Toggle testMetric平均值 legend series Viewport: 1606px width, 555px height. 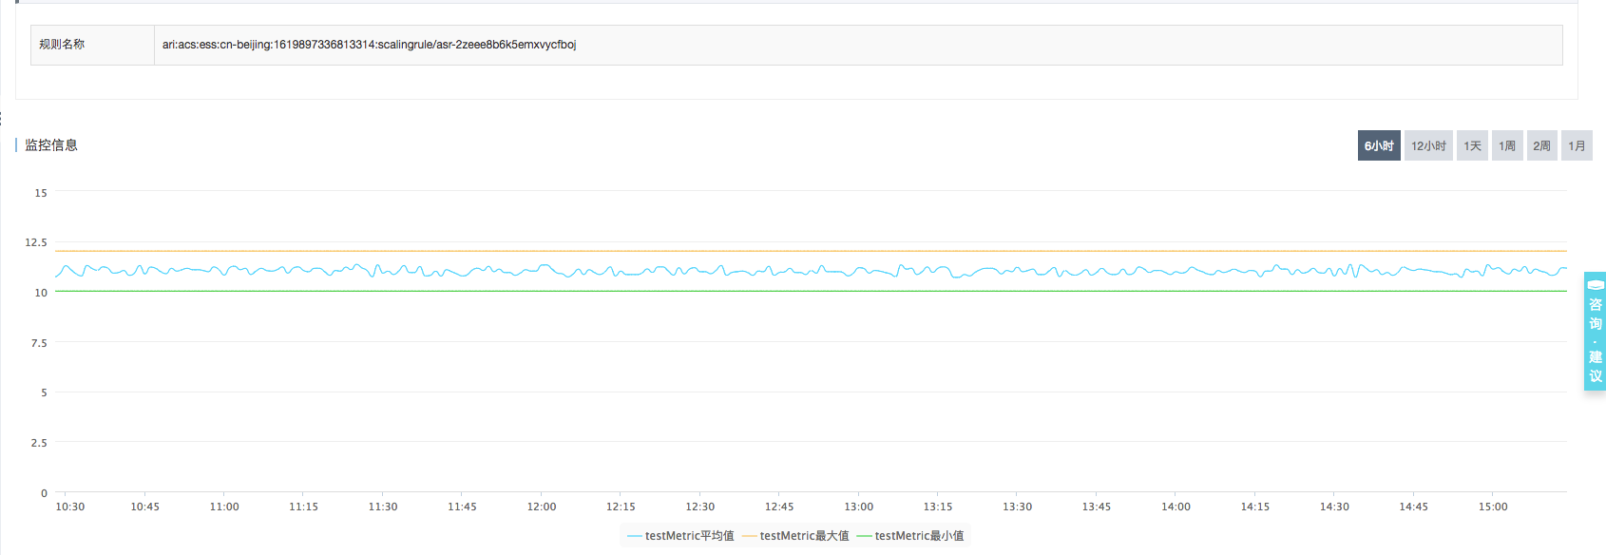[x=680, y=536]
